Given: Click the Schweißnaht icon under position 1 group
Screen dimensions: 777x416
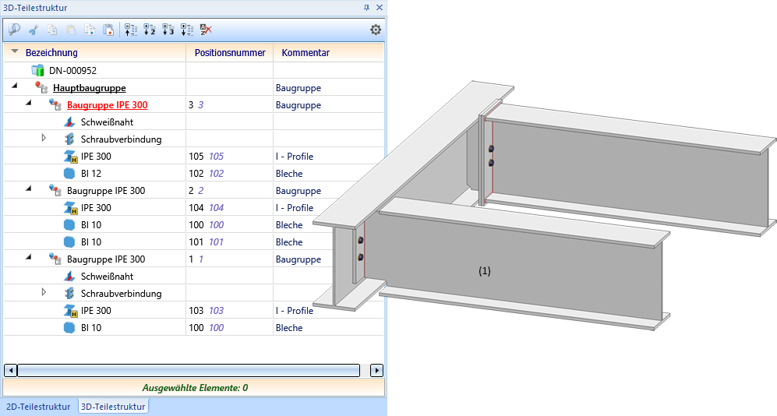Looking at the screenshot, I should pyautogui.click(x=69, y=277).
